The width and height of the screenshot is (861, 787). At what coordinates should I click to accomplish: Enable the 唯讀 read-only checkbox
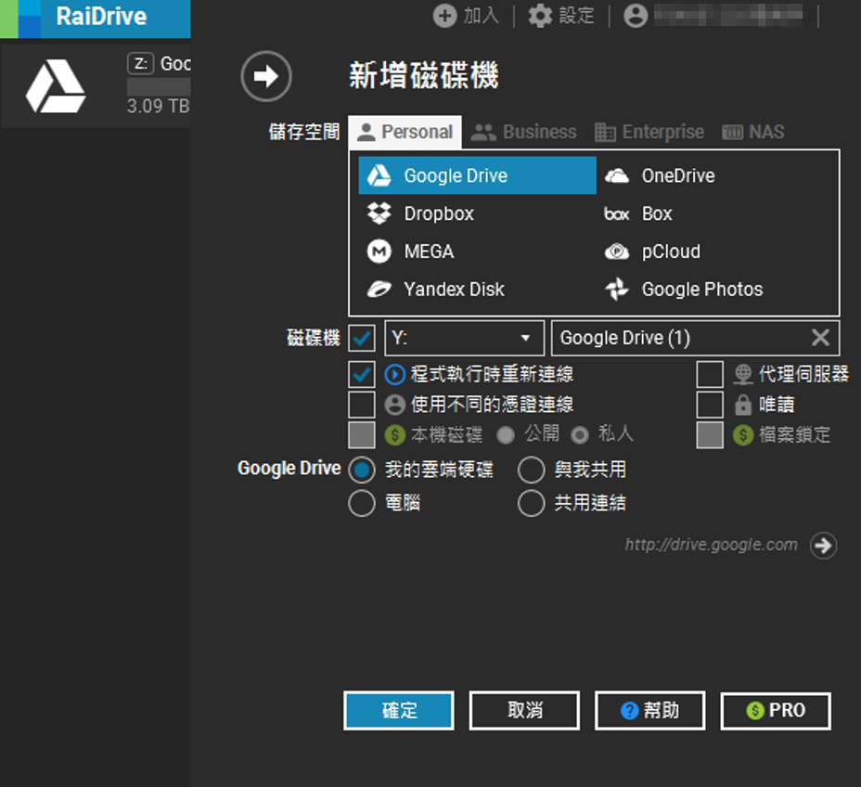[x=710, y=405]
